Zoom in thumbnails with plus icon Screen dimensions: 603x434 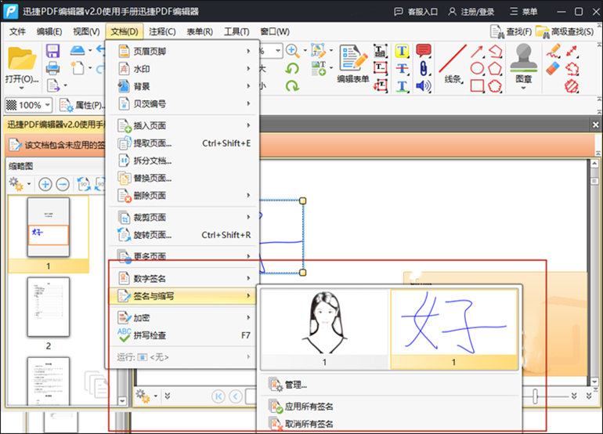45,184
